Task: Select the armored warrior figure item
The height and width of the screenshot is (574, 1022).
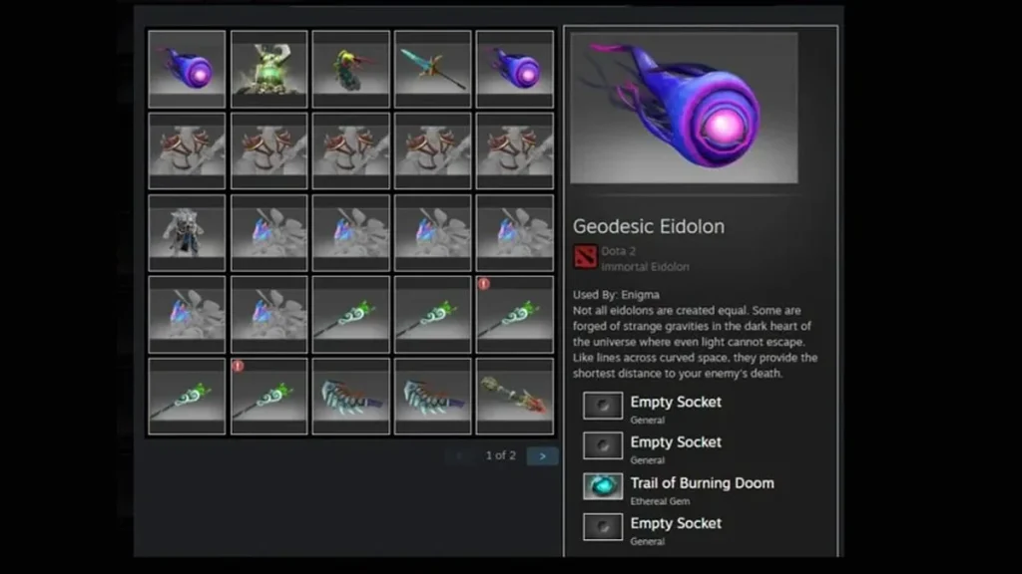Action: coord(187,232)
